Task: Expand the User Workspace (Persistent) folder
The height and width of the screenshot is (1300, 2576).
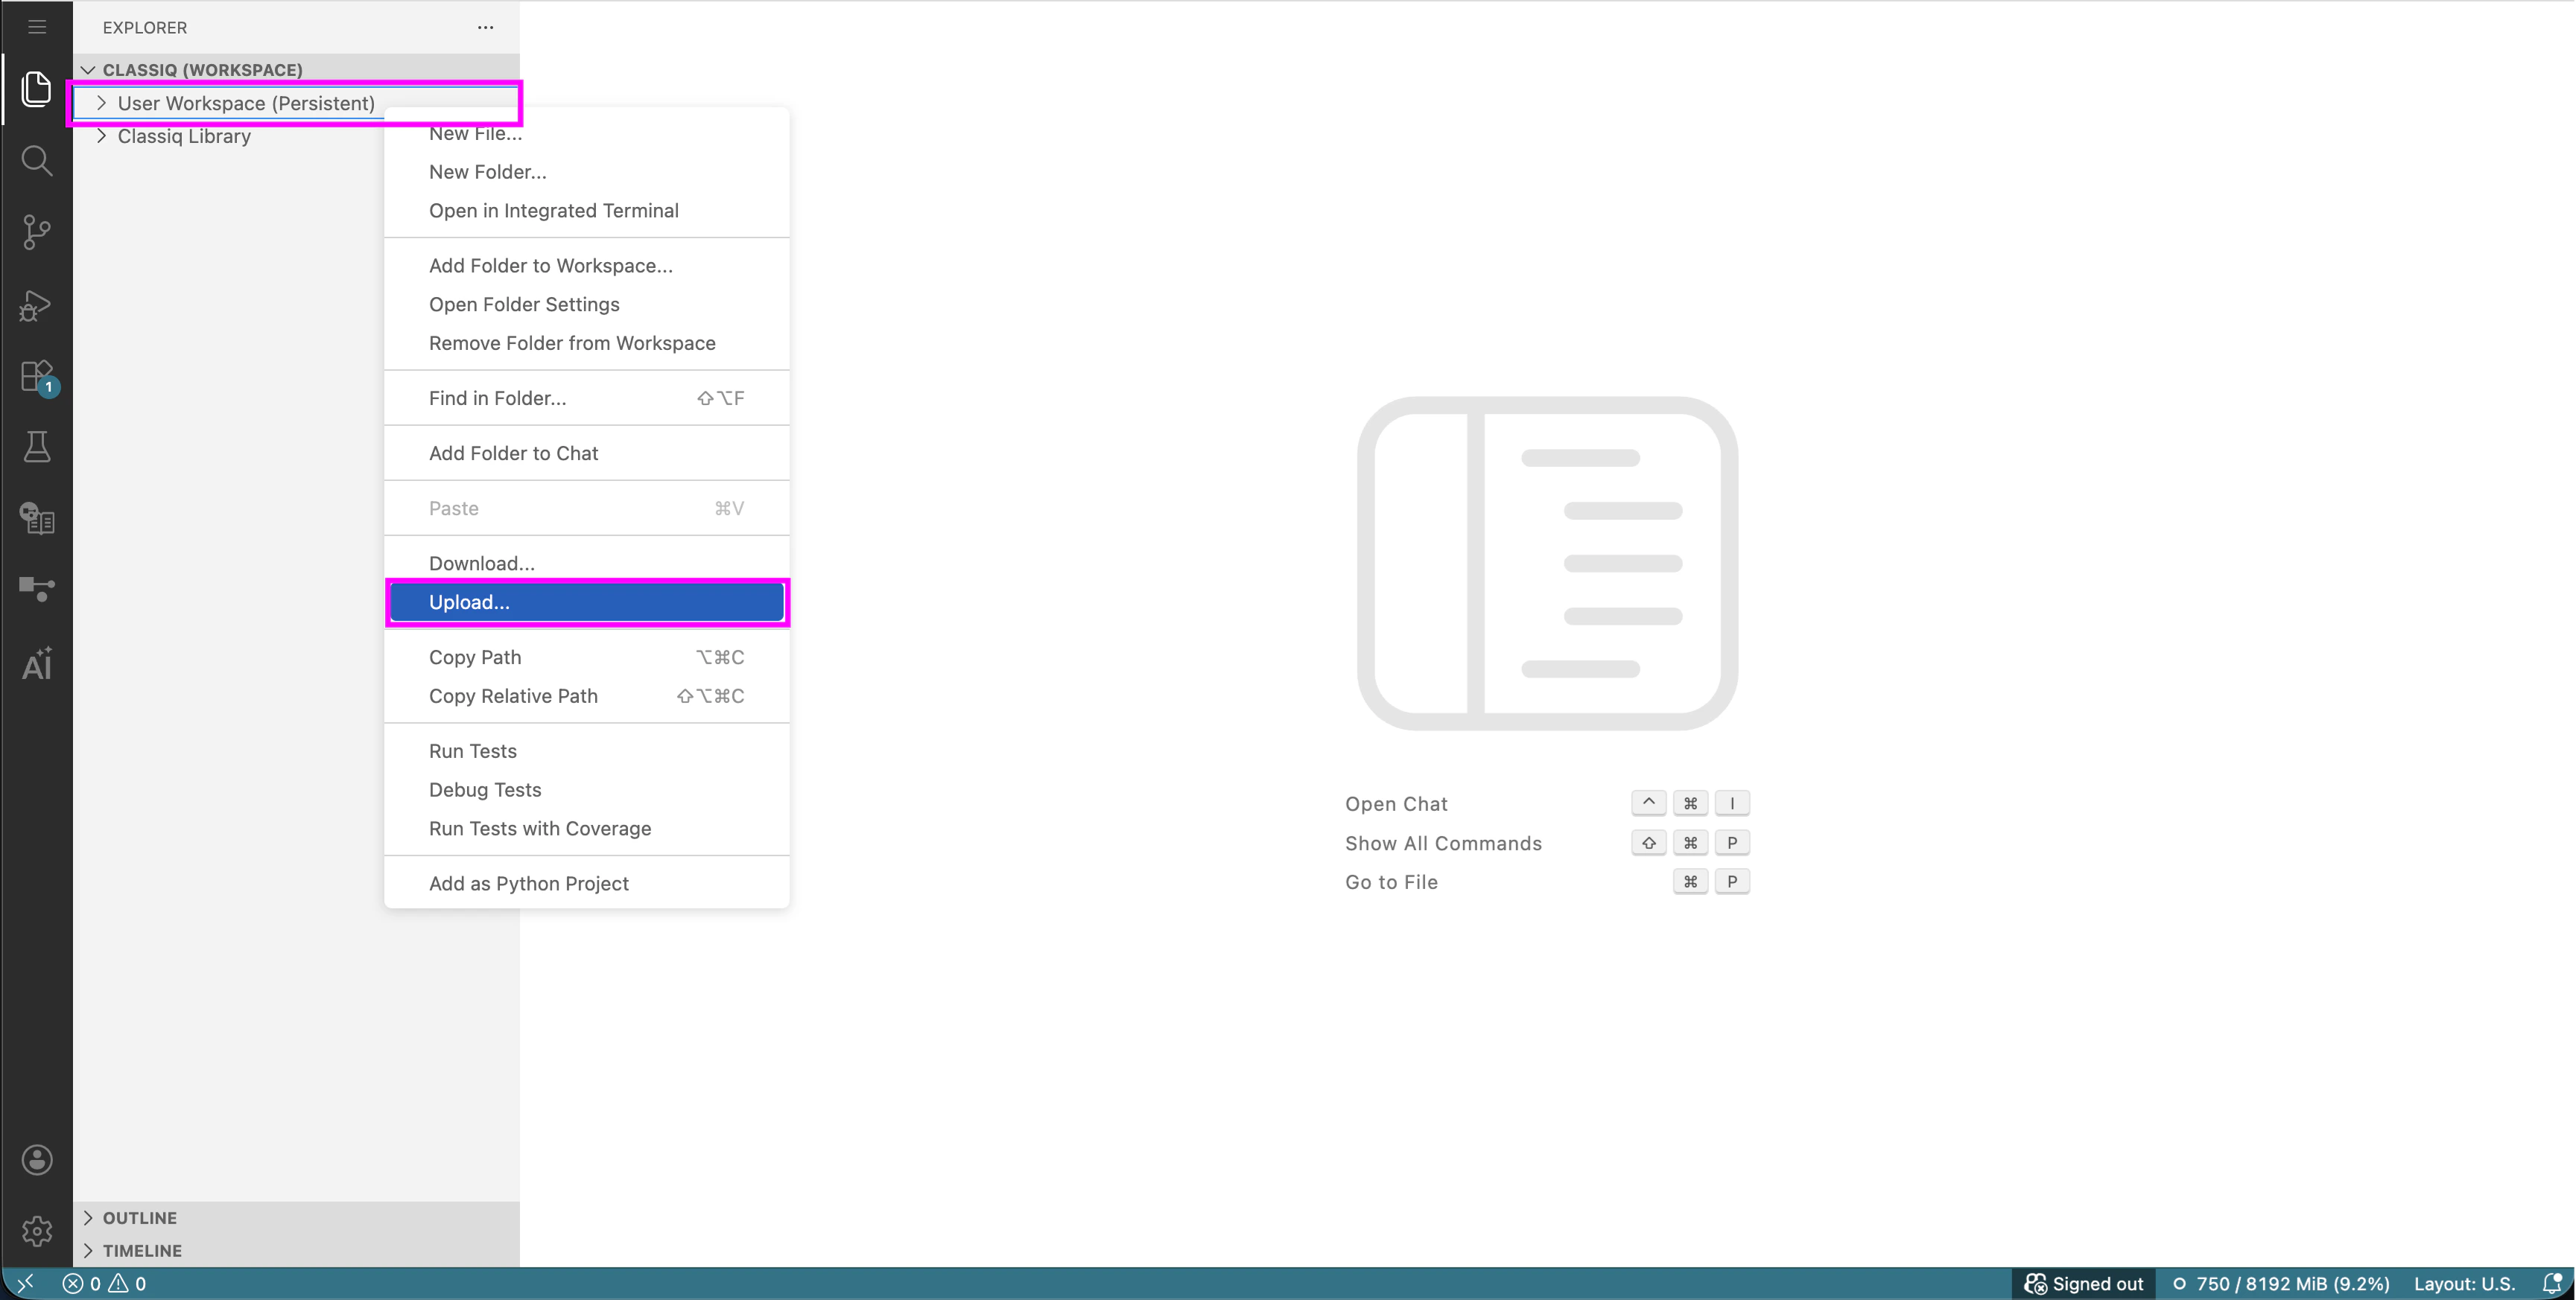Action: point(296,103)
